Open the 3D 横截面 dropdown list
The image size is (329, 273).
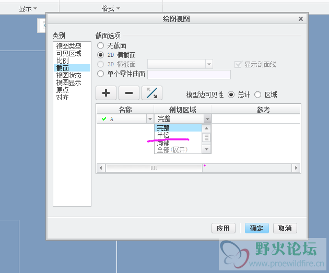coord(209,64)
